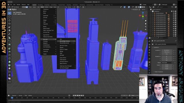Switch to the UV Editing workspace tab
The width and height of the screenshot is (184, 103).
[54, 5]
